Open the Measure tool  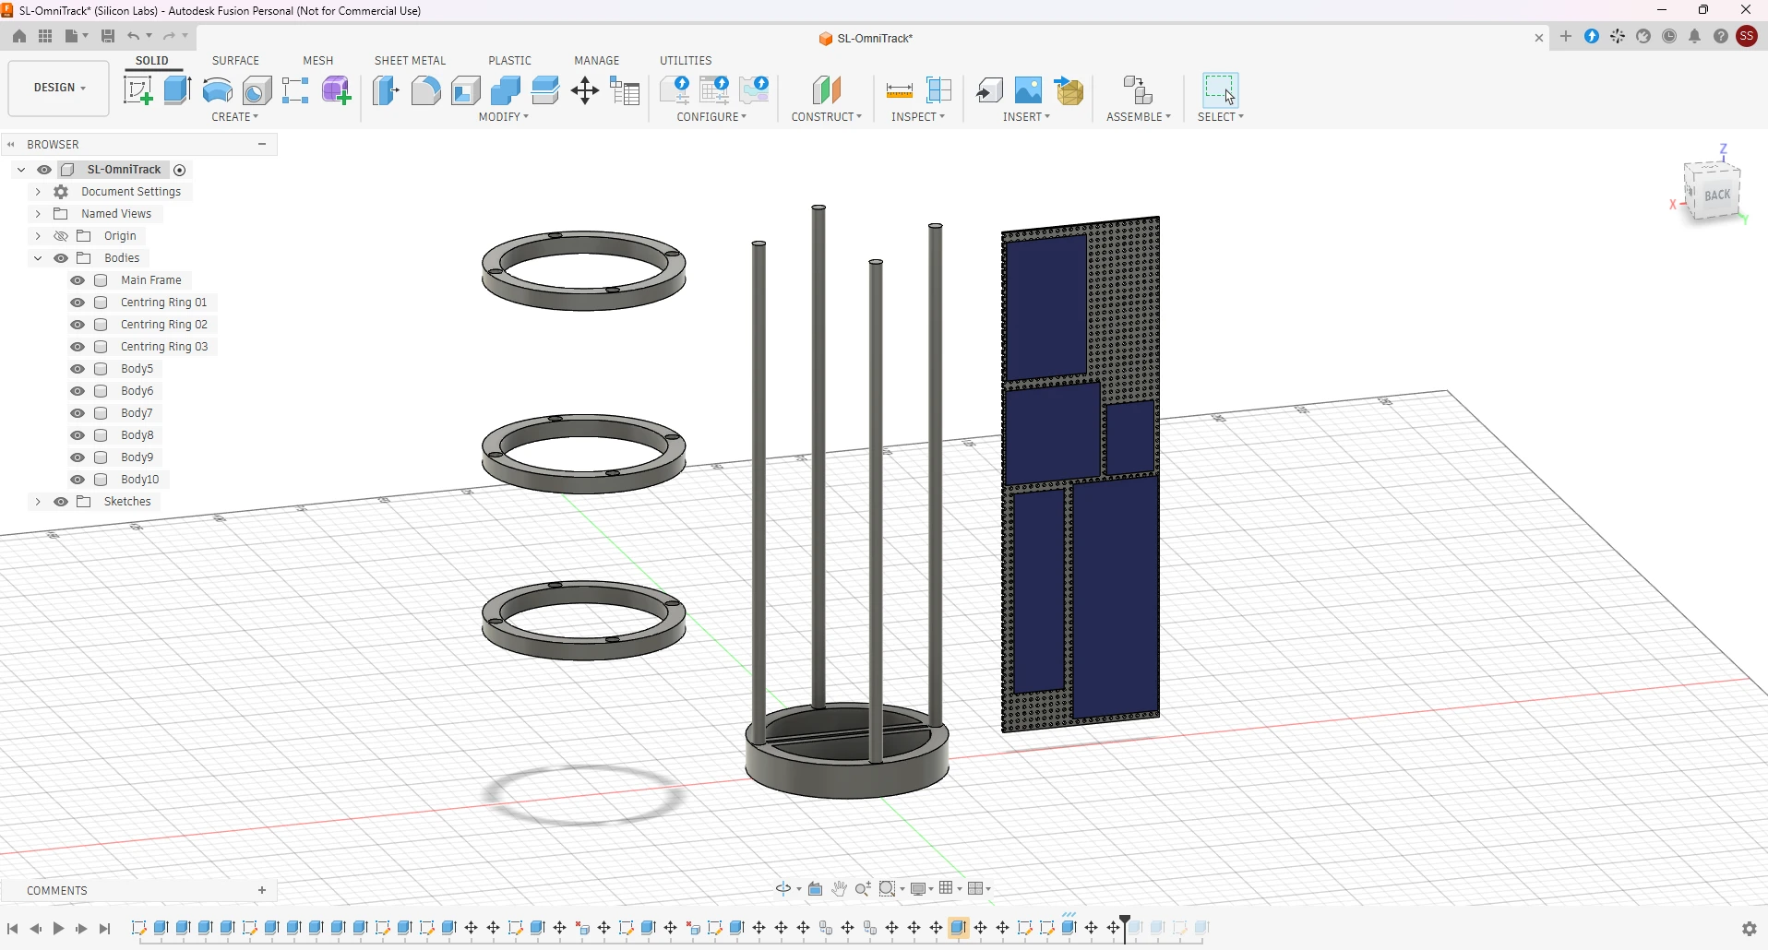899,90
